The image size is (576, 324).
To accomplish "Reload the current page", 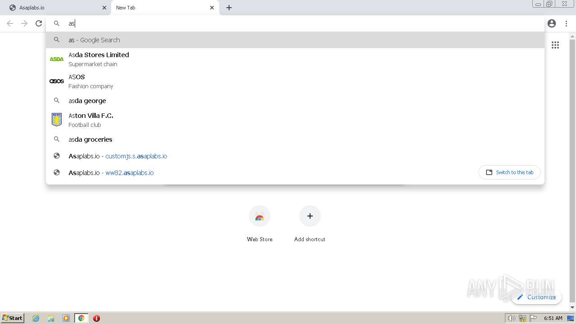I will pyautogui.click(x=39, y=23).
